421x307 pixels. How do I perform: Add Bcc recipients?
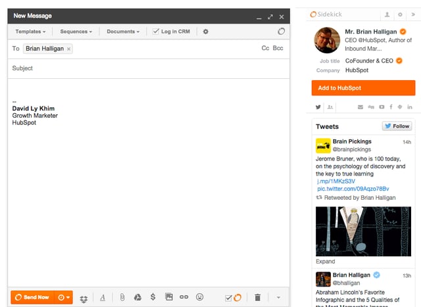click(x=278, y=48)
